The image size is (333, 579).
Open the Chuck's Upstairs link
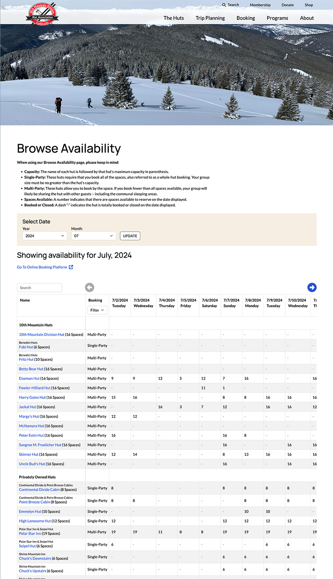33,571
